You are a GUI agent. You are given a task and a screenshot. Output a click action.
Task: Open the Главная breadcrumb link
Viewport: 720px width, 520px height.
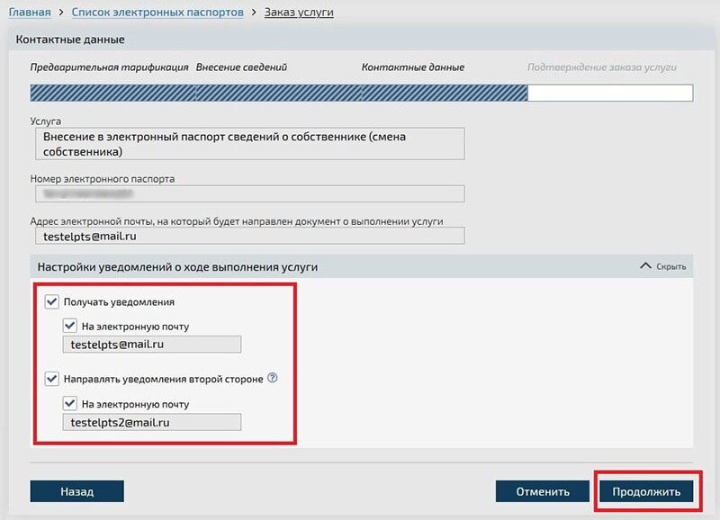point(30,12)
